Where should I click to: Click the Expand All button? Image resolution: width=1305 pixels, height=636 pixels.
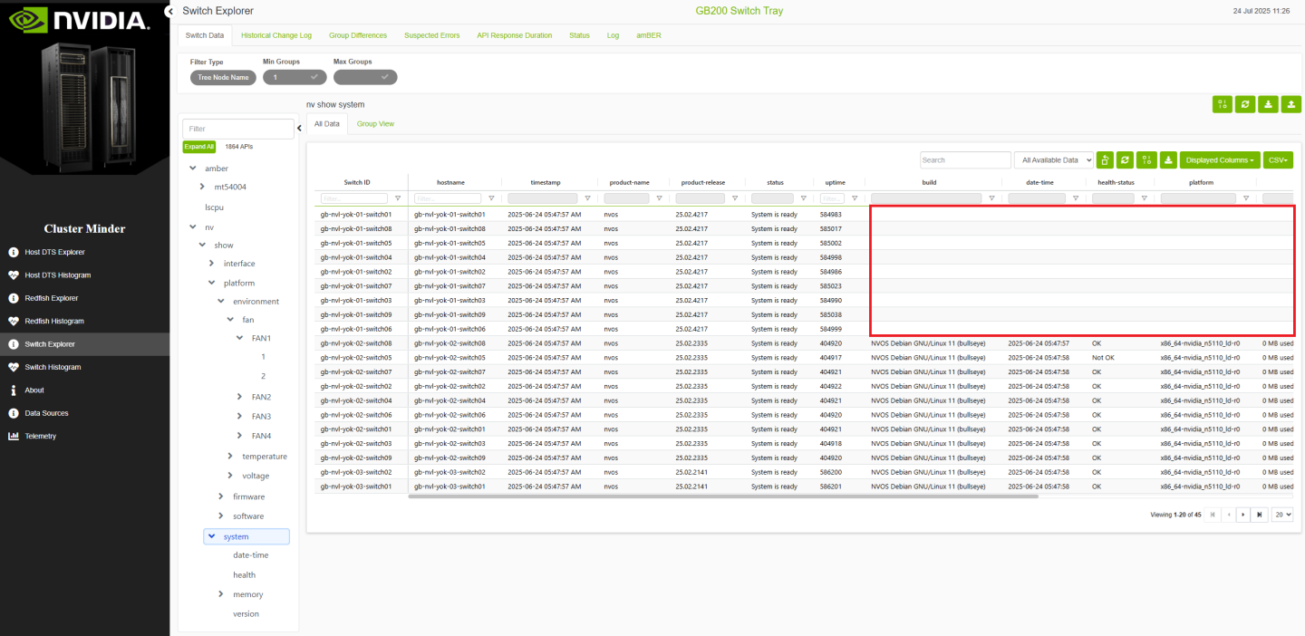click(x=198, y=146)
